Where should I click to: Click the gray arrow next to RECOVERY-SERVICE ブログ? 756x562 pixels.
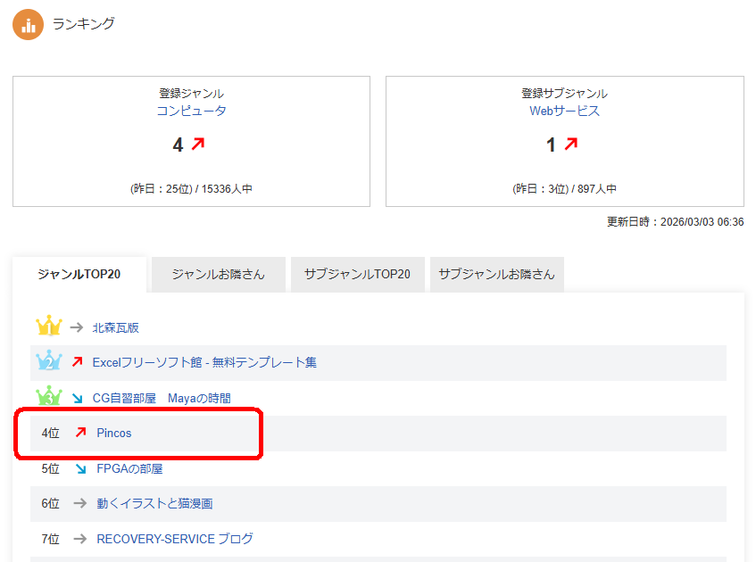pyautogui.click(x=80, y=539)
